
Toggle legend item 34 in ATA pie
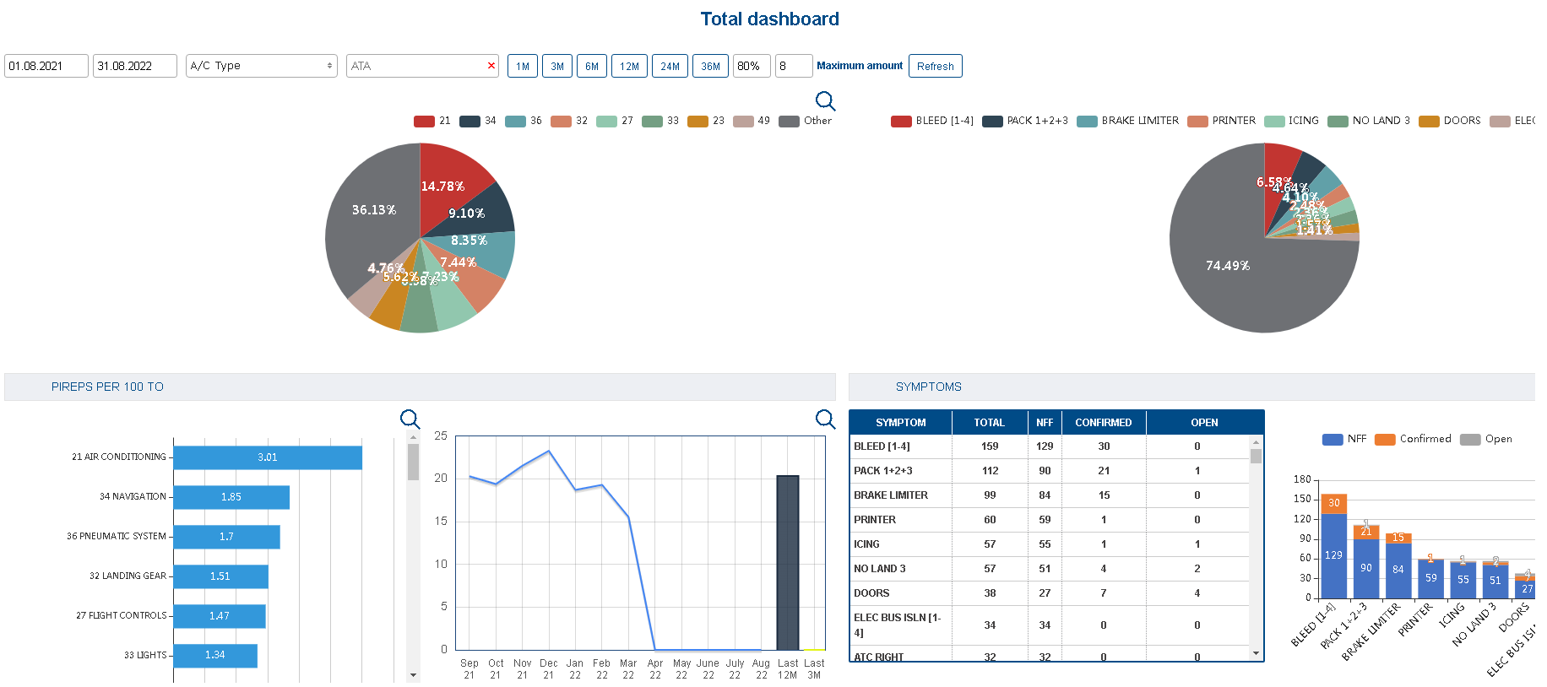pyautogui.click(x=478, y=121)
